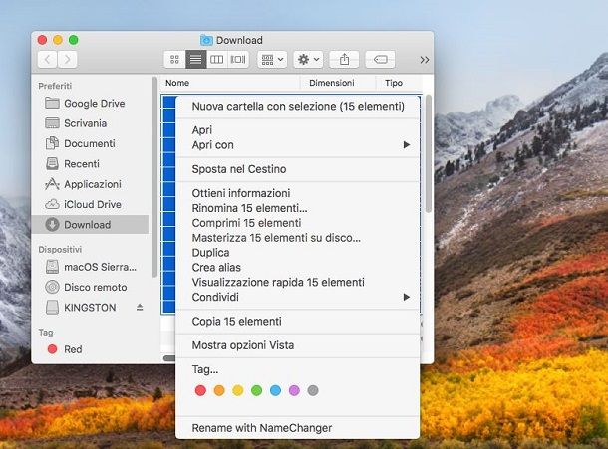Choose Apri in the context menu
608x449 pixels.
(297, 130)
